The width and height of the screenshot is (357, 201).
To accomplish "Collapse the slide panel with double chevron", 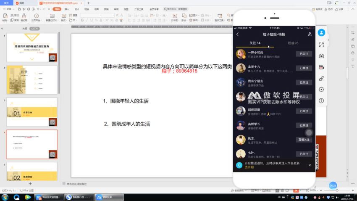I will (x=2, y=29).
